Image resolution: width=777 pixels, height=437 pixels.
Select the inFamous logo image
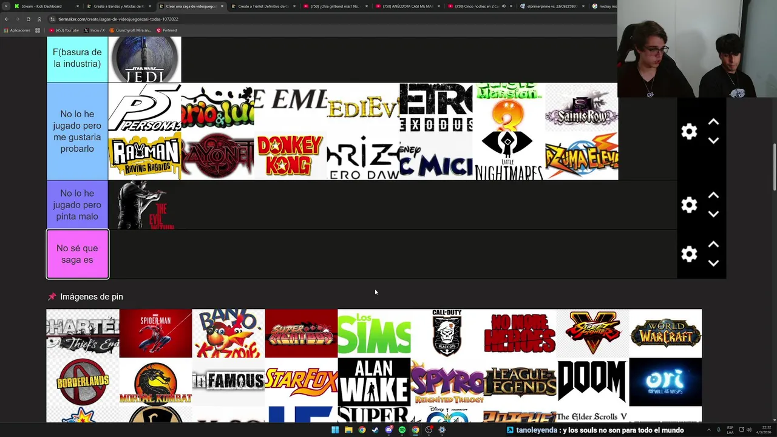(228, 382)
